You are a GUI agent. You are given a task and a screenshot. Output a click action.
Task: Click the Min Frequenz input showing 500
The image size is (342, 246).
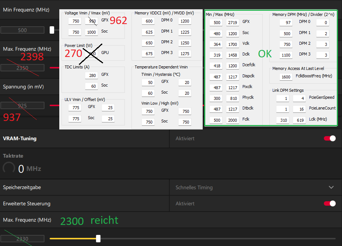[23, 30]
